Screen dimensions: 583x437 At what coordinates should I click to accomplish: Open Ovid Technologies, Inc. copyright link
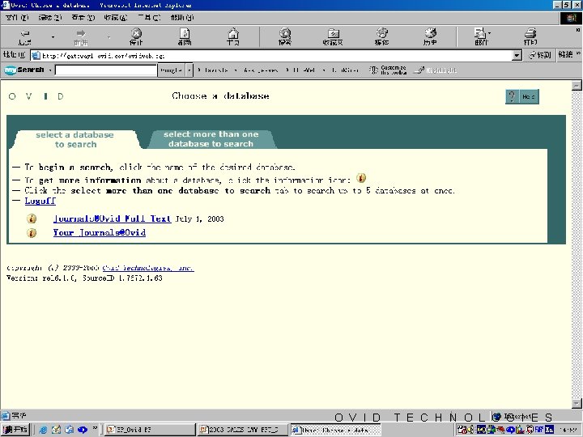148,268
